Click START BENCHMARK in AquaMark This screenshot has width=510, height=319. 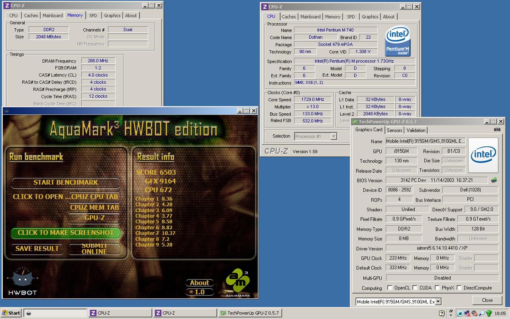point(66,182)
